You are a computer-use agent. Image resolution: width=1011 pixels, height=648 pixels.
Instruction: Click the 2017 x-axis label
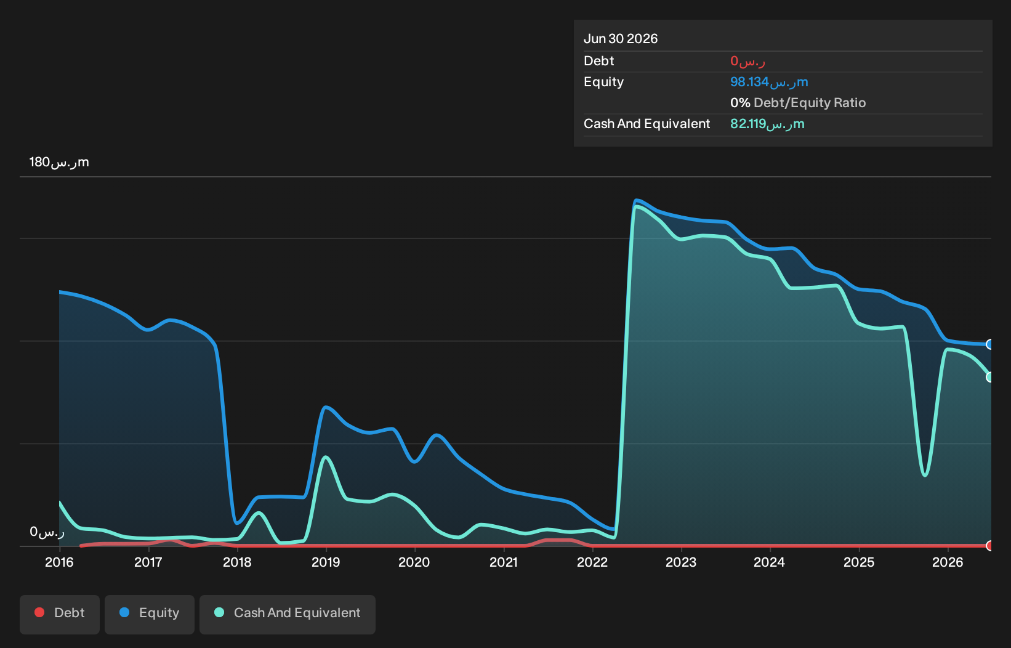148,562
